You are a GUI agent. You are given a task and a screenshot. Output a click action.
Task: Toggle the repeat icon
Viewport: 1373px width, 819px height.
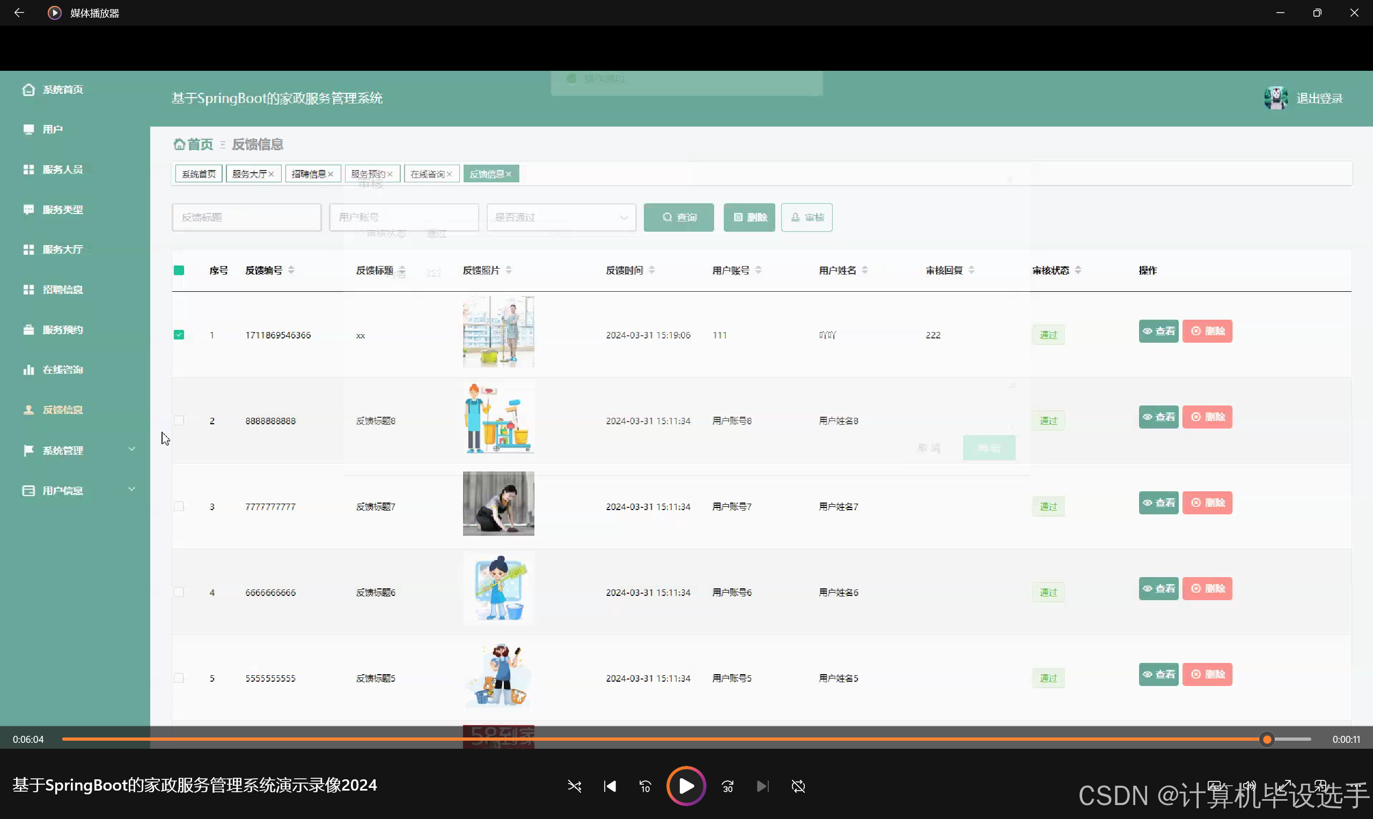pos(798,786)
